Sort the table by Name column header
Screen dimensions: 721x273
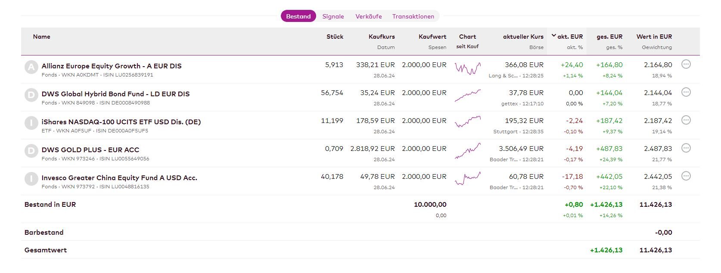coord(41,37)
